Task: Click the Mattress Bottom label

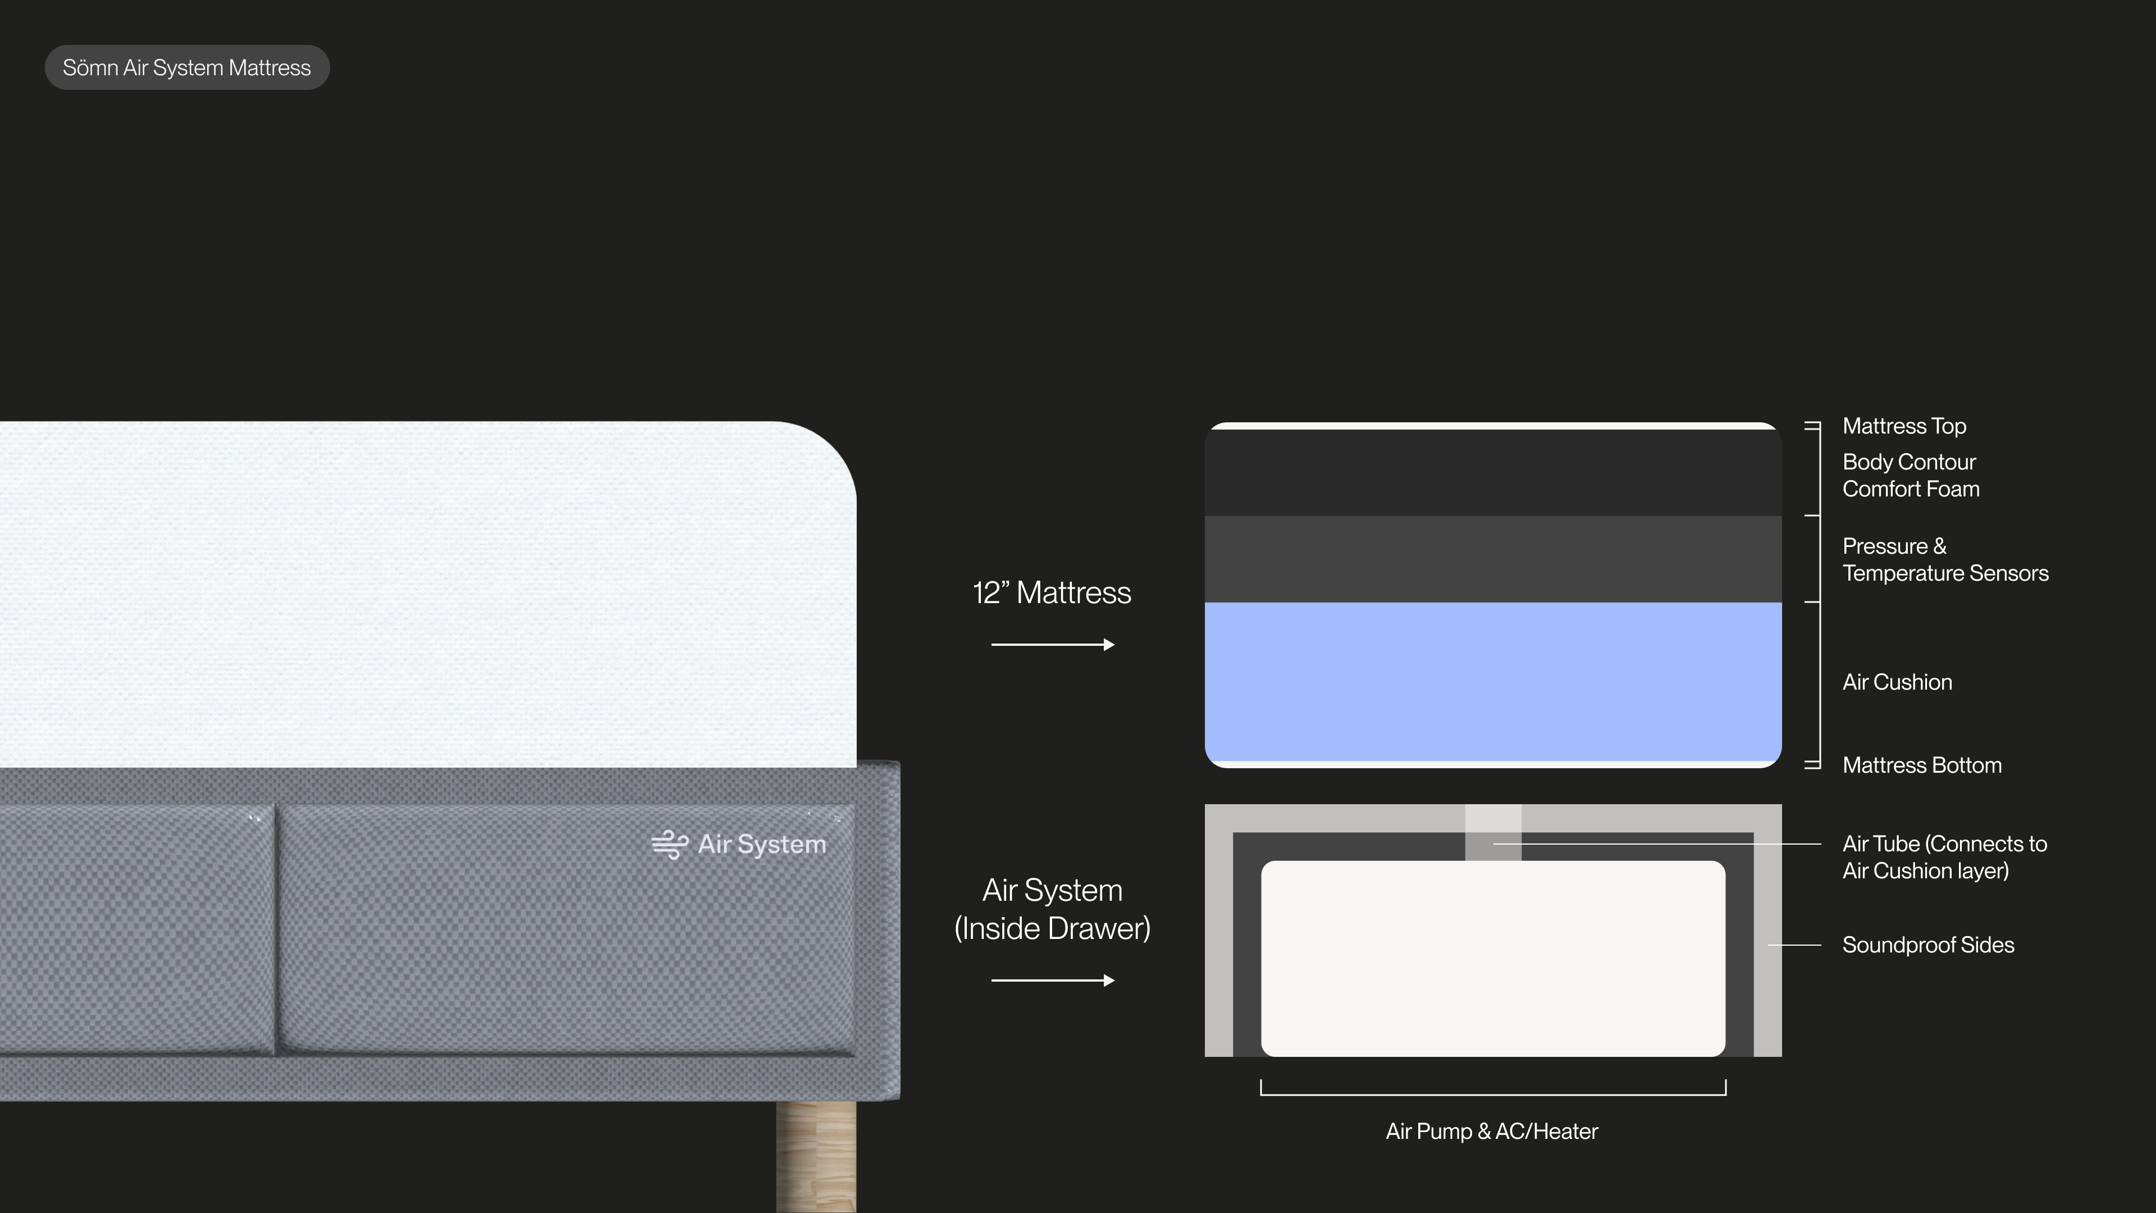Action: pyautogui.click(x=1922, y=765)
